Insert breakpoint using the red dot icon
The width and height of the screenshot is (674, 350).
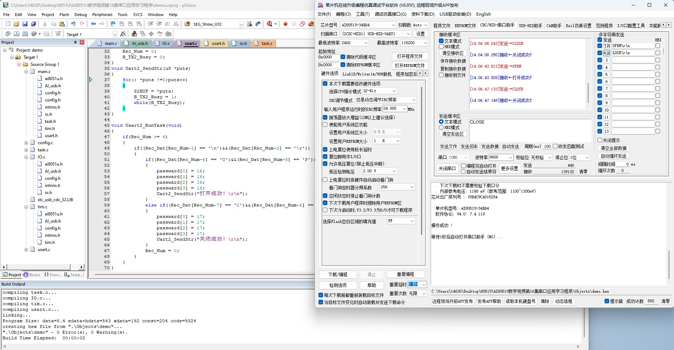[285, 24]
